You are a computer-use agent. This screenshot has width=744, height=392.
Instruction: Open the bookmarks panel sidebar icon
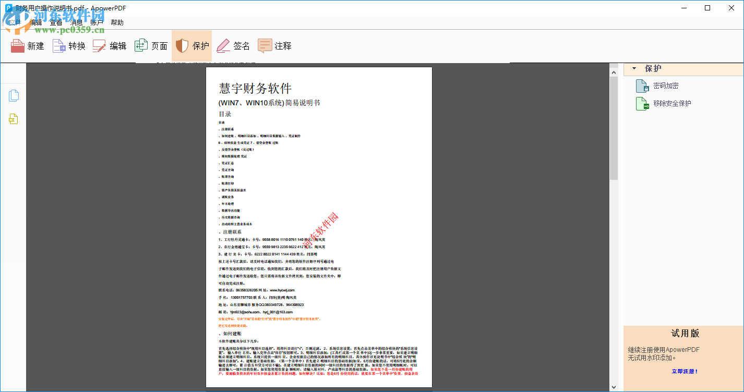[x=13, y=119]
